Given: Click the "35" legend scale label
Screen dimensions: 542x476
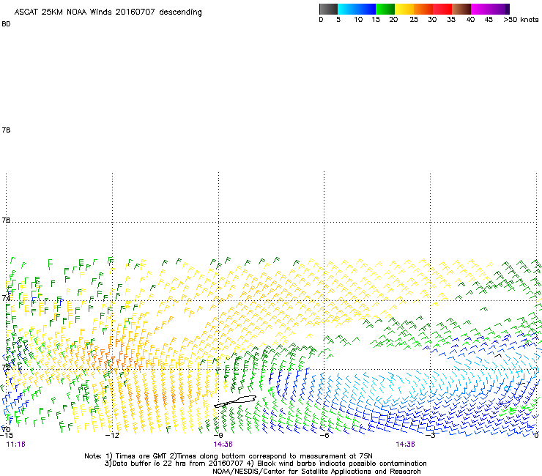Looking at the screenshot, I should 451,20.
